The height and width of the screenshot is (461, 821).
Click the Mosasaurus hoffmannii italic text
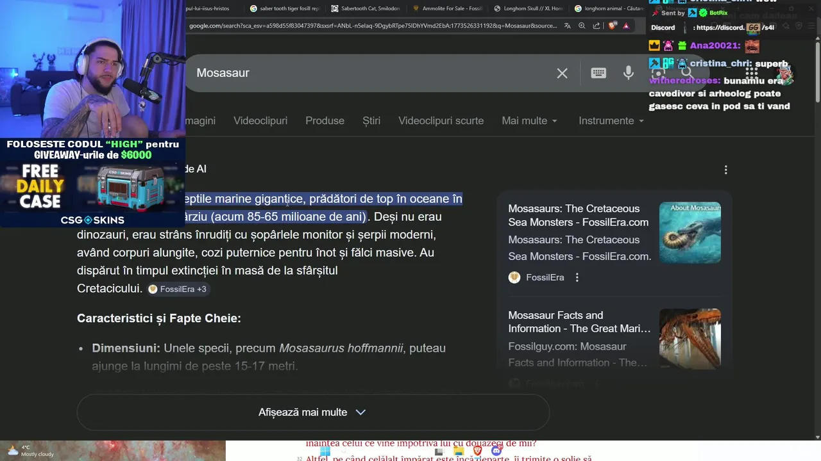coord(341,348)
